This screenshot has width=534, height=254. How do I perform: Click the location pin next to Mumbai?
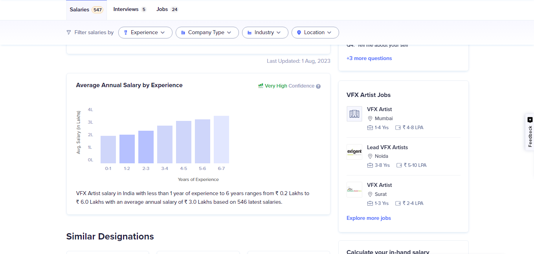(370, 118)
